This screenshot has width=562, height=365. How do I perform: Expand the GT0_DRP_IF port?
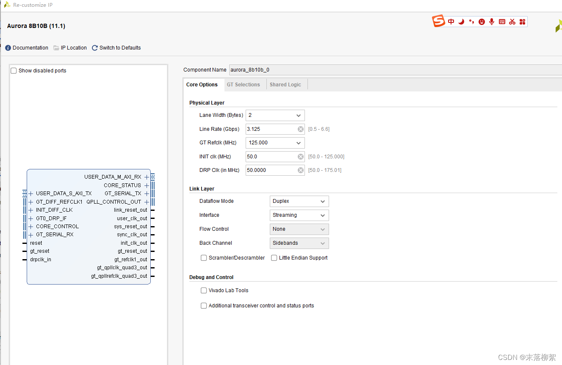pyautogui.click(x=31, y=218)
